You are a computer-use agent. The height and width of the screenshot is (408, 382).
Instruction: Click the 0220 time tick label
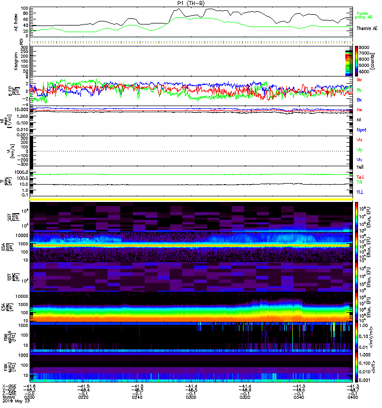83,397
